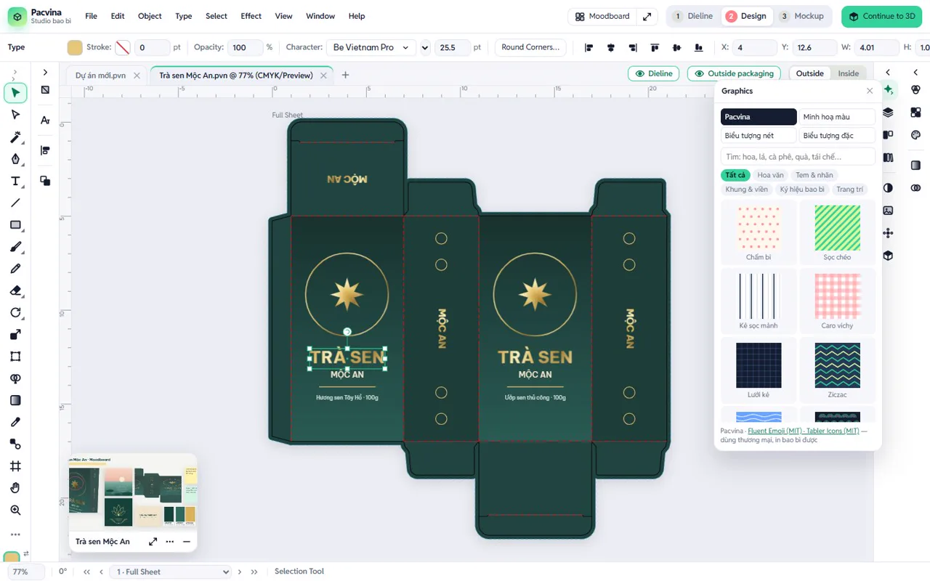Switch to Dự án mới.pvn tab
The image size is (930, 581).
(101, 75)
